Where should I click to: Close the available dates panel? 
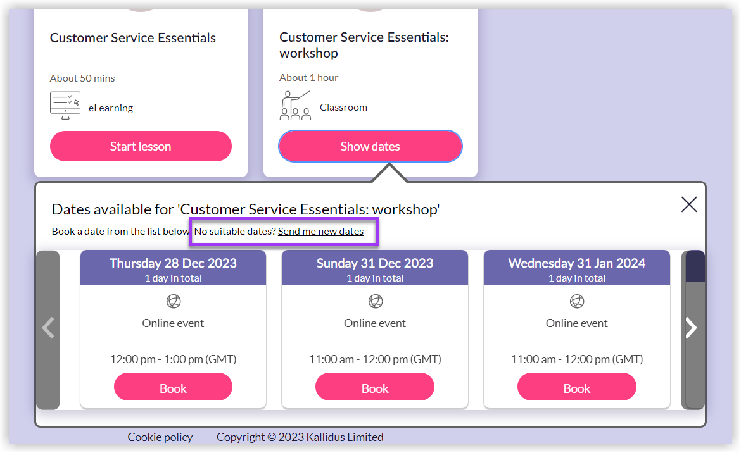point(688,204)
